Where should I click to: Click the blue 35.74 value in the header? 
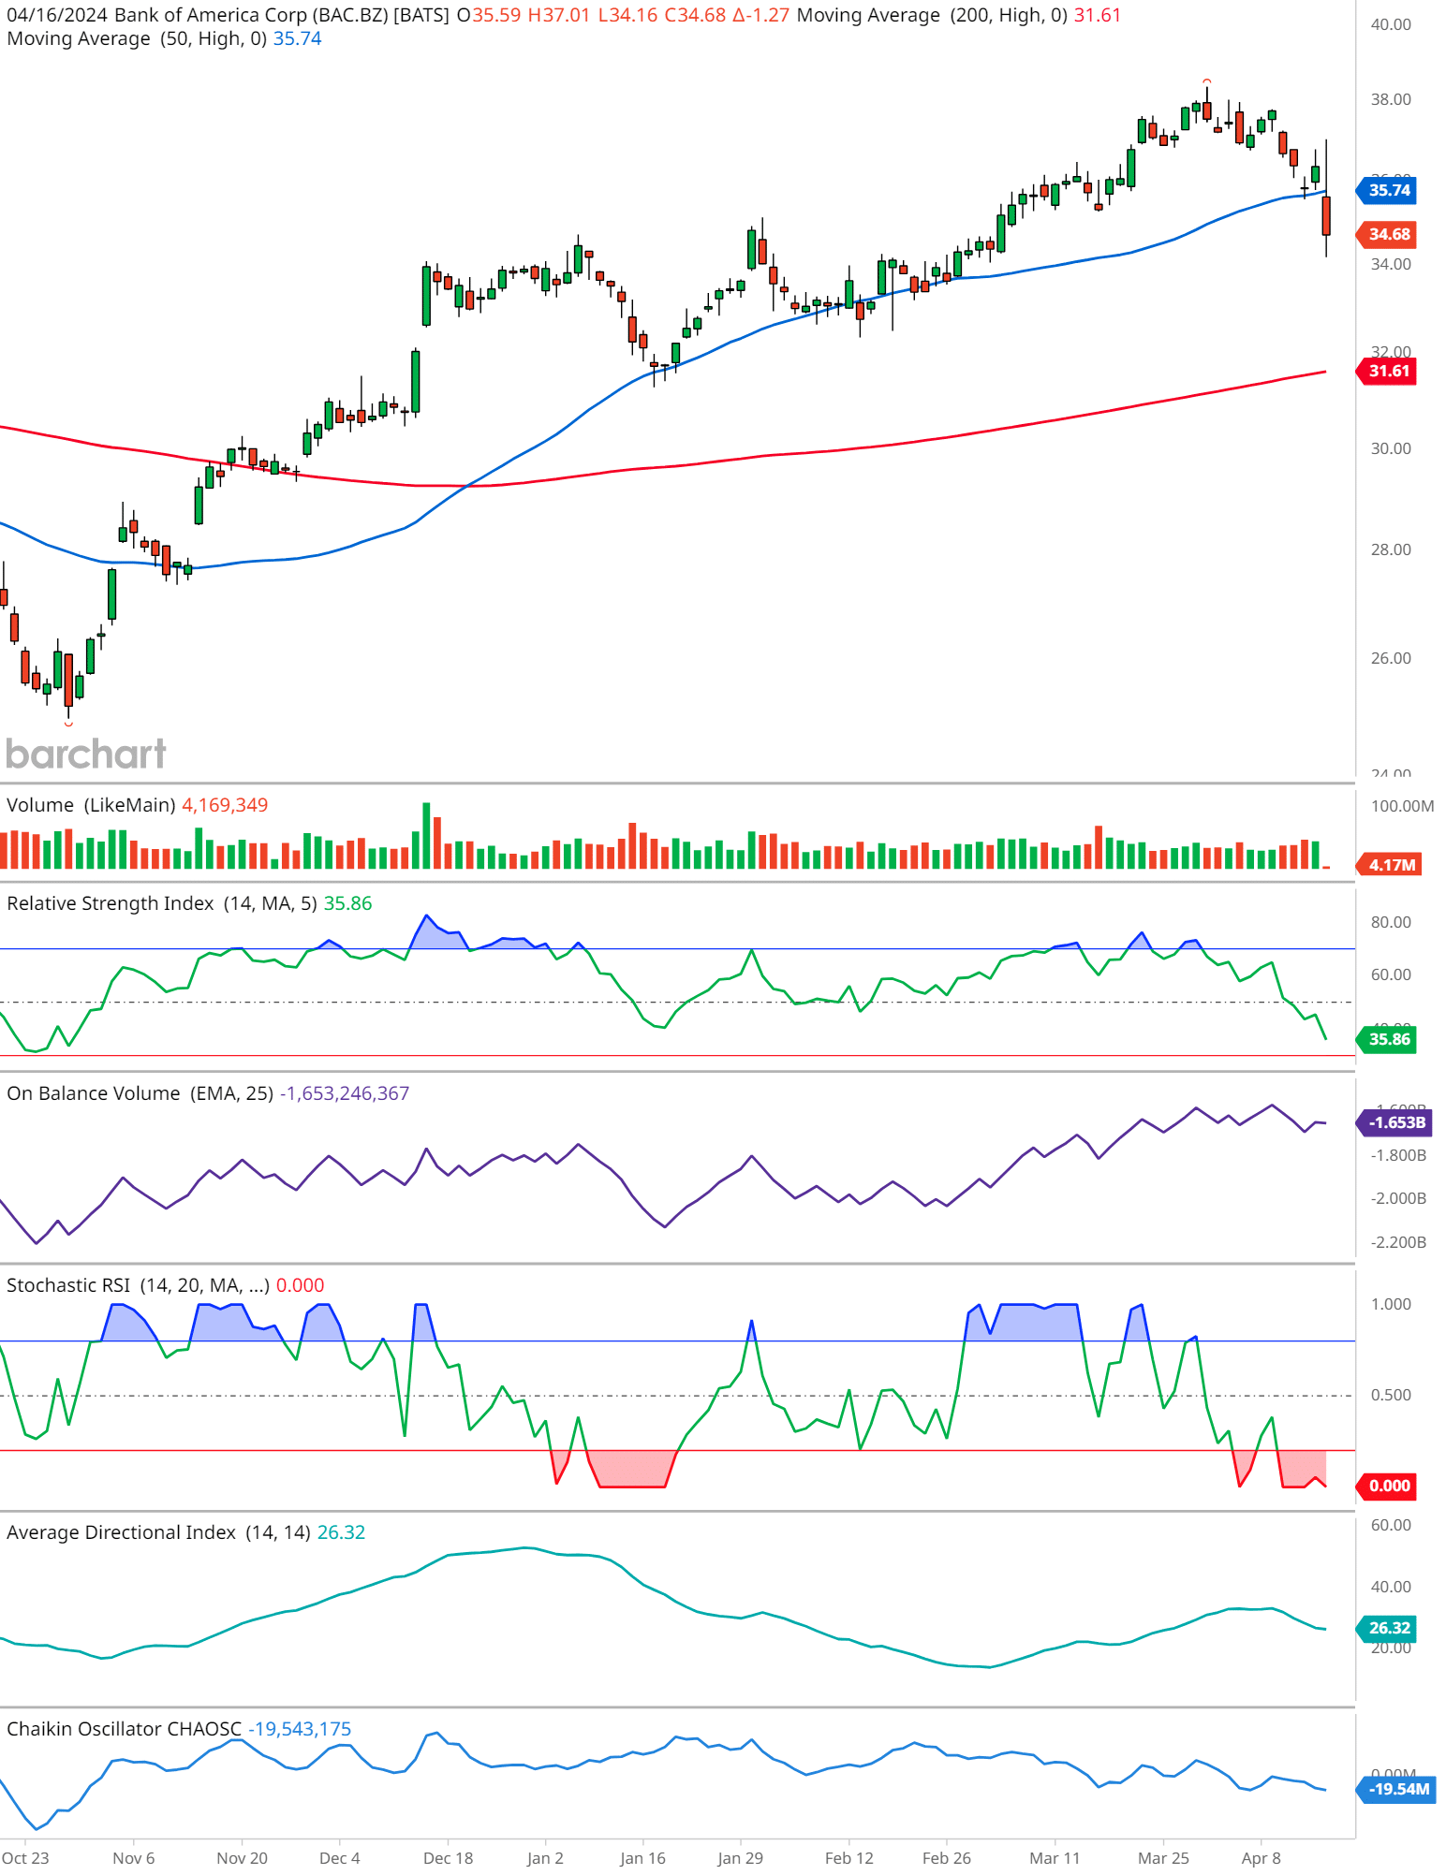[297, 38]
